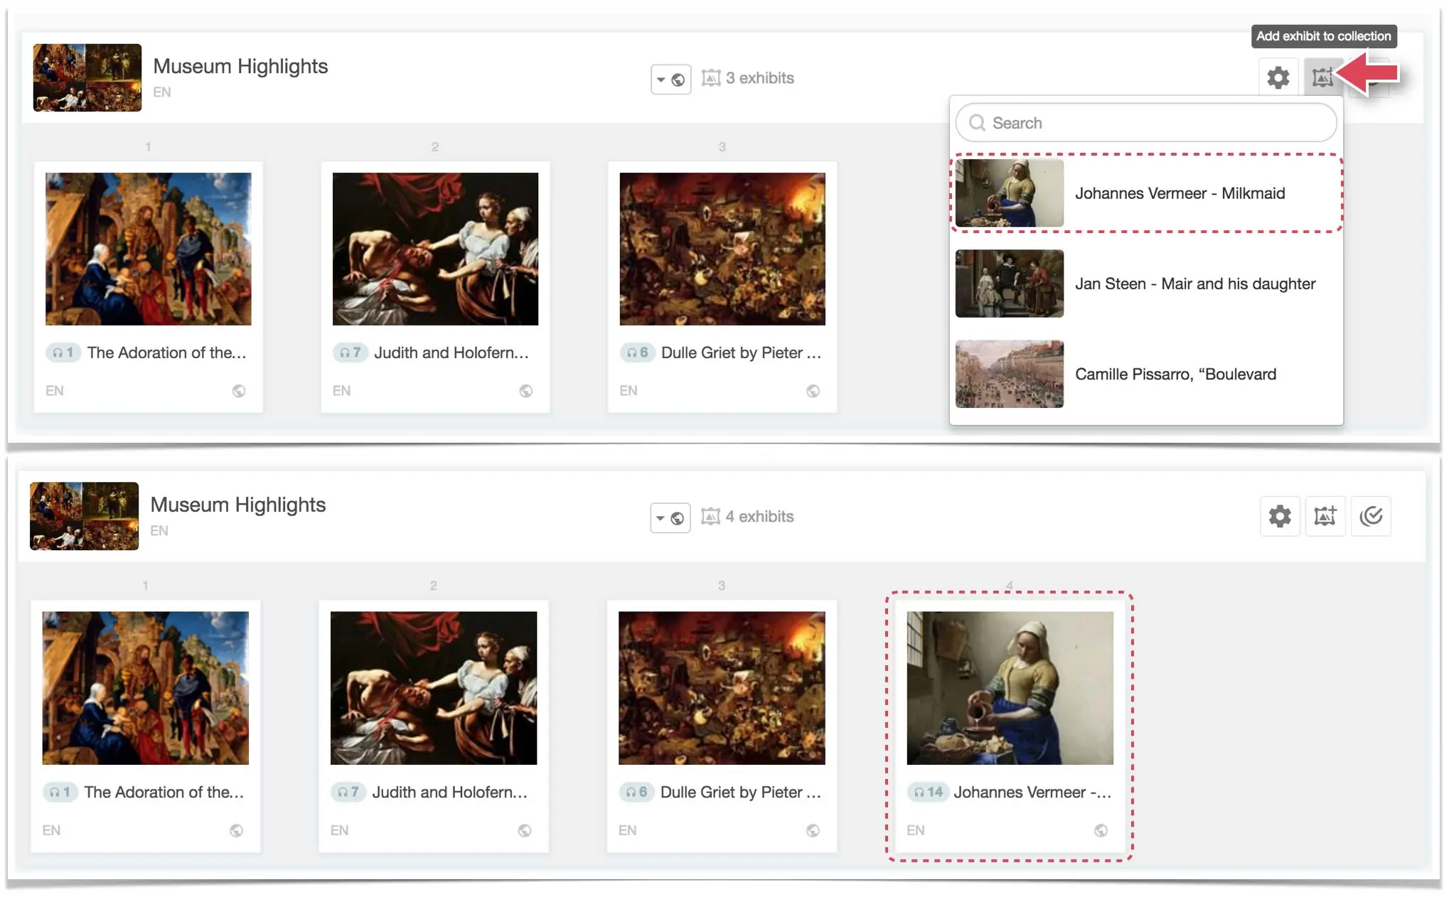Click the "4 exhibits" count label
This screenshot has height=897, width=1449.
tap(759, 517)
